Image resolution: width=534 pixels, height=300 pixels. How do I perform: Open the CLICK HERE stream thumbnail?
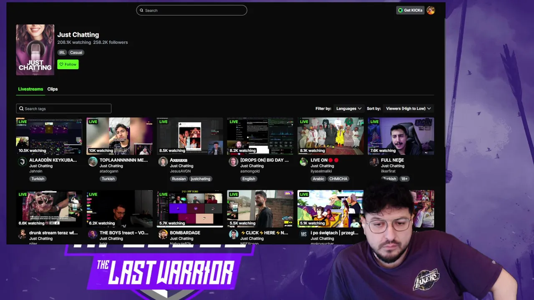[x=260, y=209]
